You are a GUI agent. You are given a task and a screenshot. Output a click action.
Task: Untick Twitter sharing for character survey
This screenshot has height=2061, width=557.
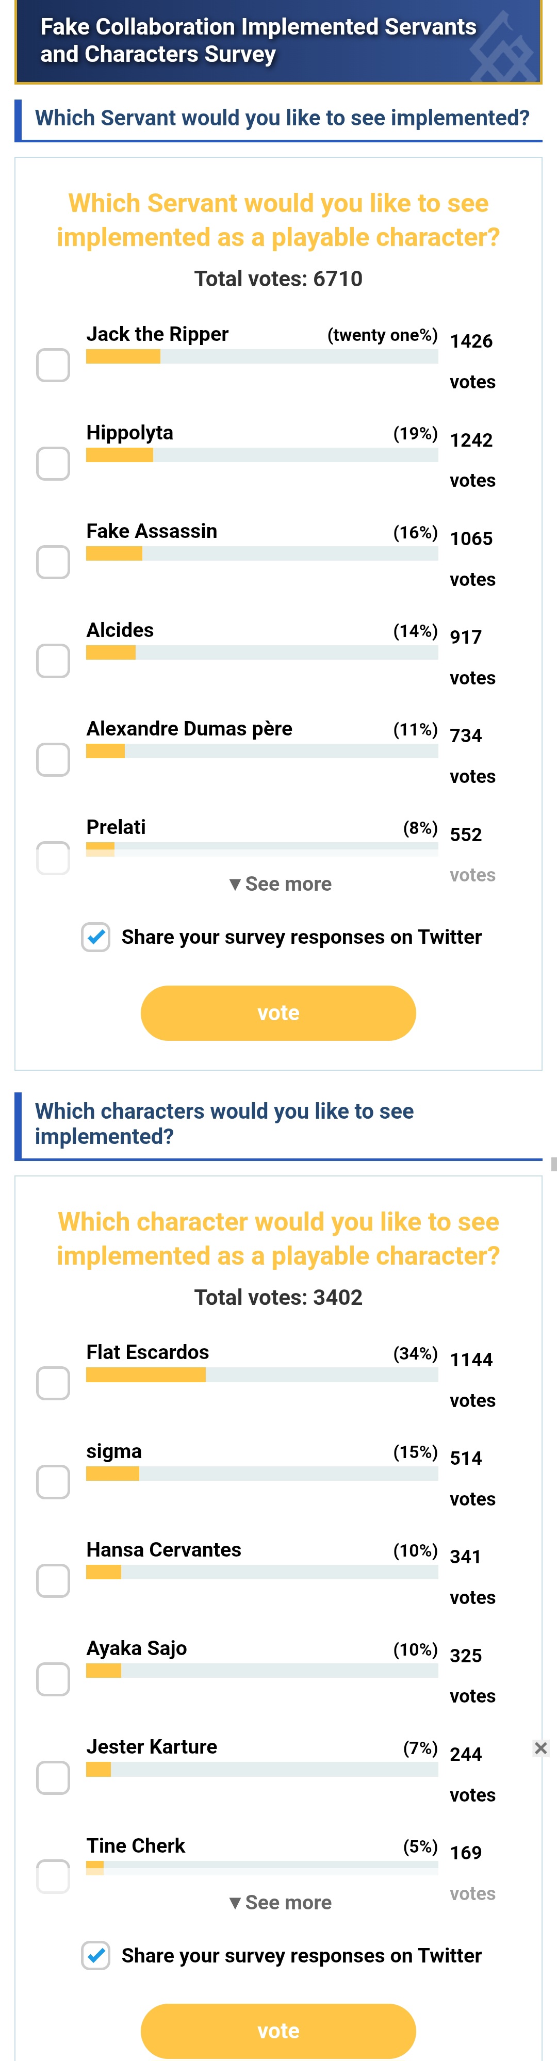coord(96,1955)
